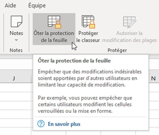Click the Protéger le classeur workbook-lock icon
The width and height of the screenshot is (159, 135).
coord(88,22)
